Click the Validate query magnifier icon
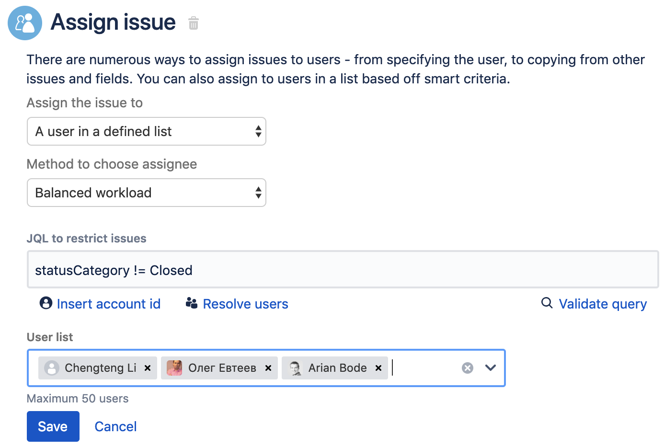Viewport: 664px width, 447px height. (547, 303)
